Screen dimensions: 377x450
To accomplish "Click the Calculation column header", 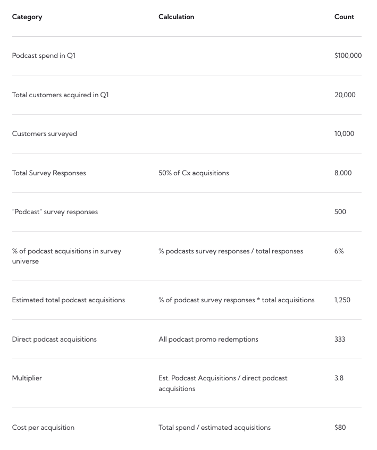I will tap(177, 17).
